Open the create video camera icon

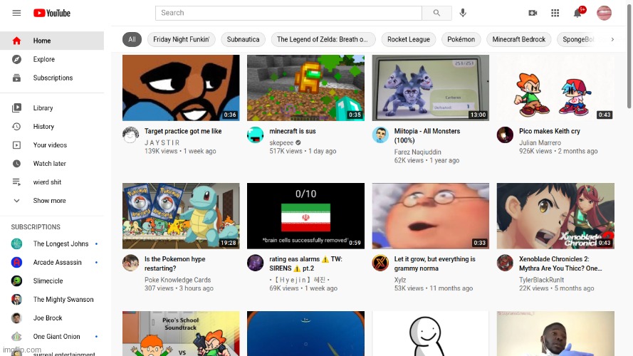tap(533, 13)
